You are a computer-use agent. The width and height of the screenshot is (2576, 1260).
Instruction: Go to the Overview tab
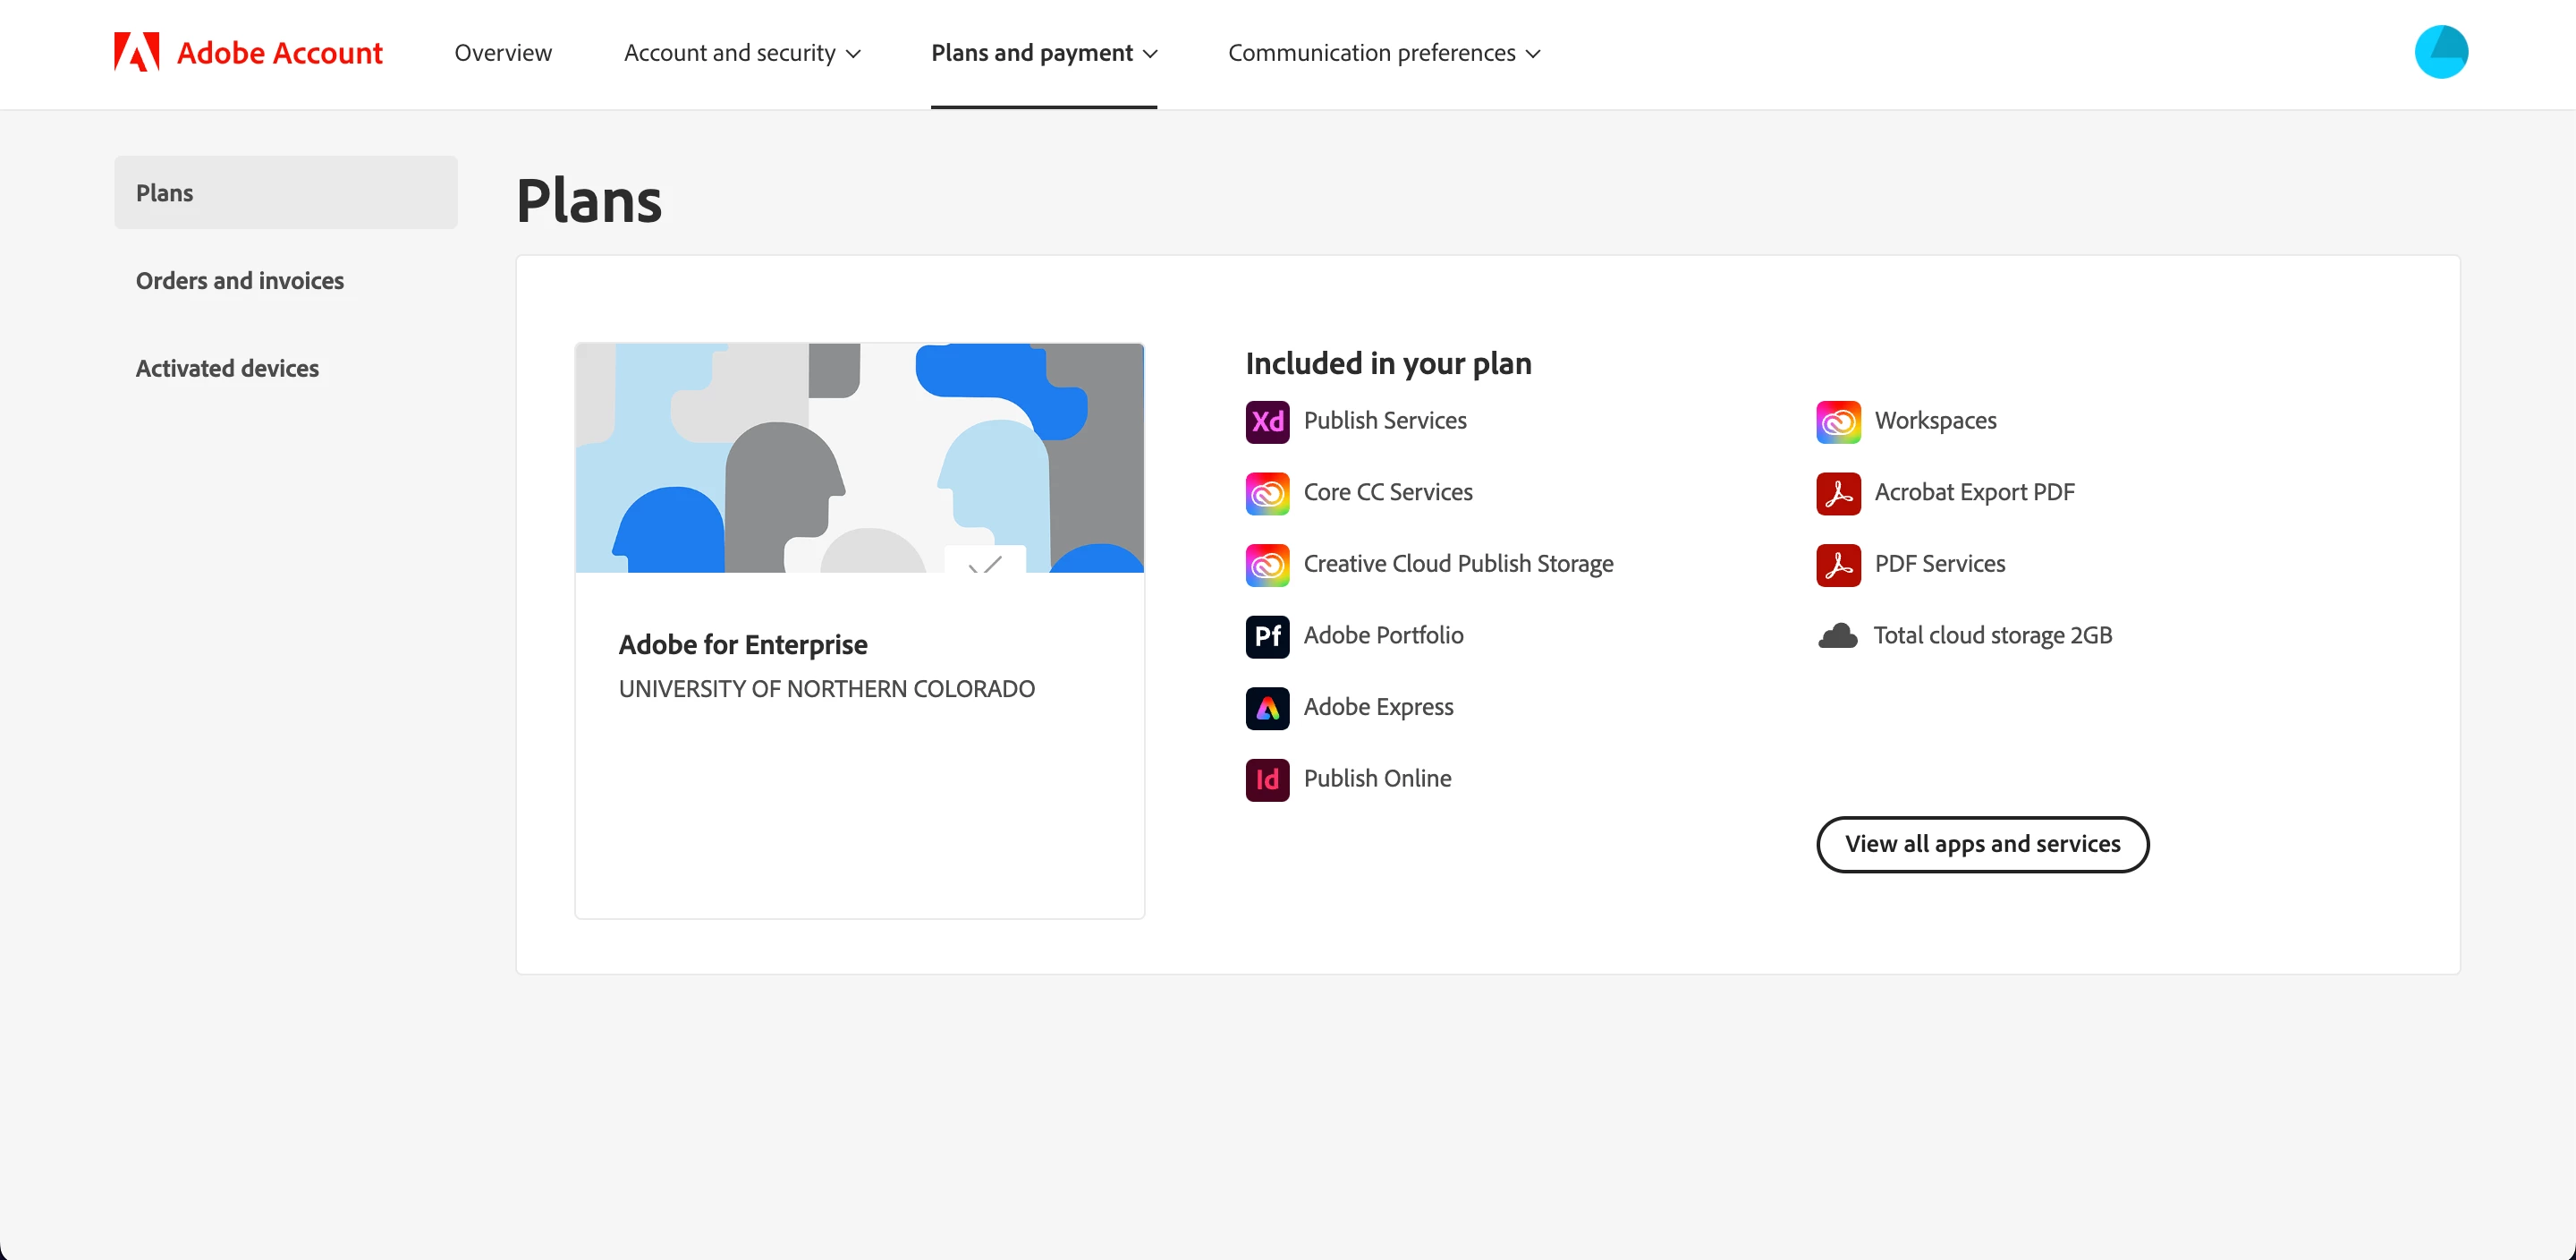pyautogui.click(x=503, y=53)
